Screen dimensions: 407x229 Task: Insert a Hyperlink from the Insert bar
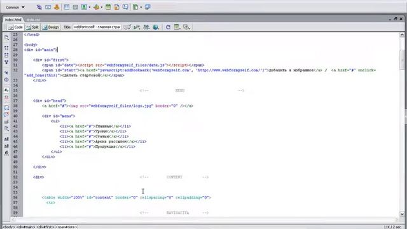tap(39, 7)
